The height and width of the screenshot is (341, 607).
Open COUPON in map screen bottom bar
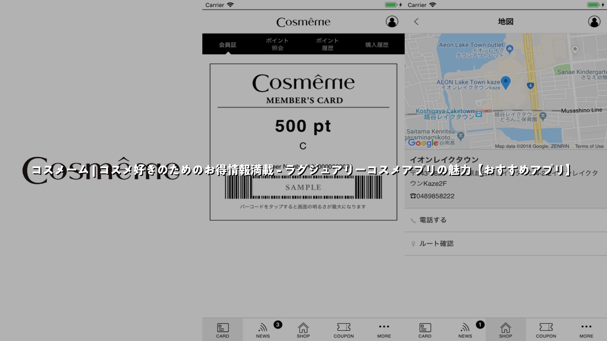546,330
